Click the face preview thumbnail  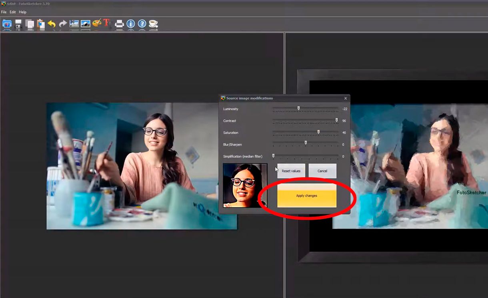[x=245, y=186]
